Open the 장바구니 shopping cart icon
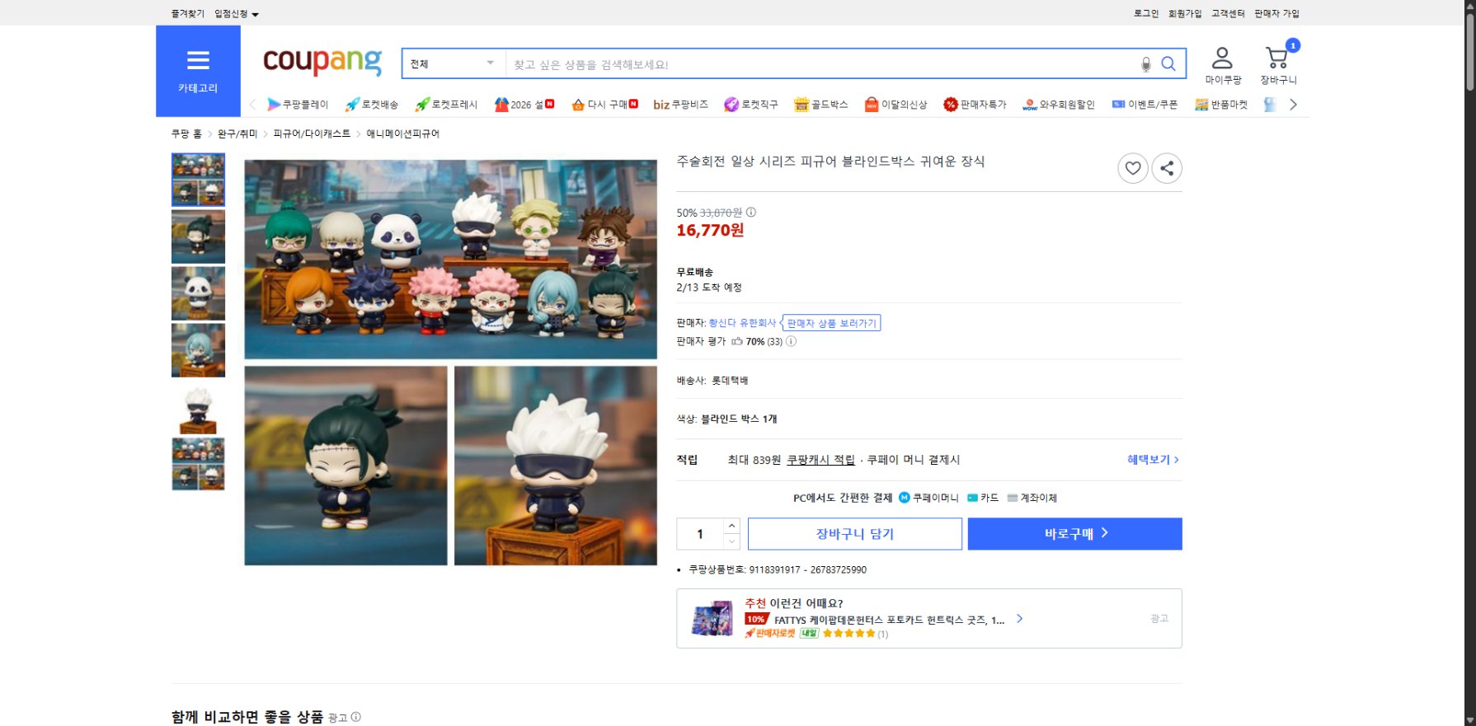This screenshot has height=726, width=1476. pyautogui.click(x=1278, y=66)
